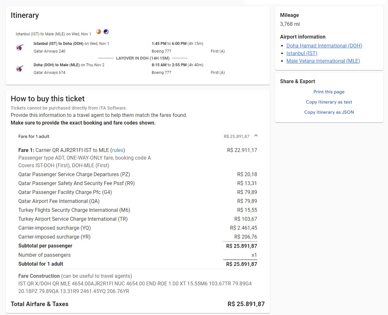Screen dimensions: 388x315
Task: Click the Total Airfare & Taxes amount
Action: [246, 304]
